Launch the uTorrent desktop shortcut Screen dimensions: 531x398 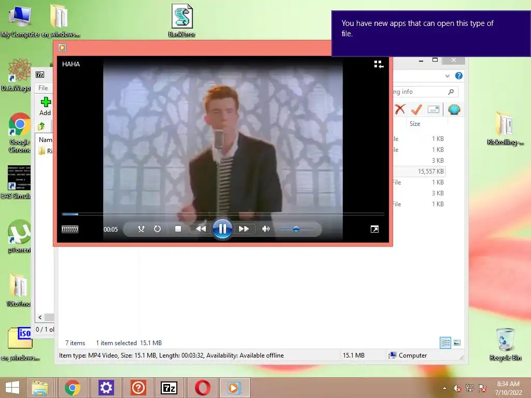coord(19,236)
